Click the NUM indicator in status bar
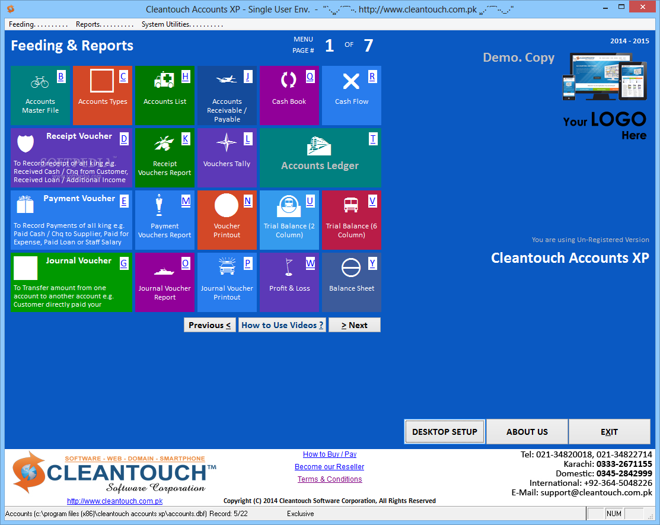Viewport: 660px width, 525px height. 614,514
